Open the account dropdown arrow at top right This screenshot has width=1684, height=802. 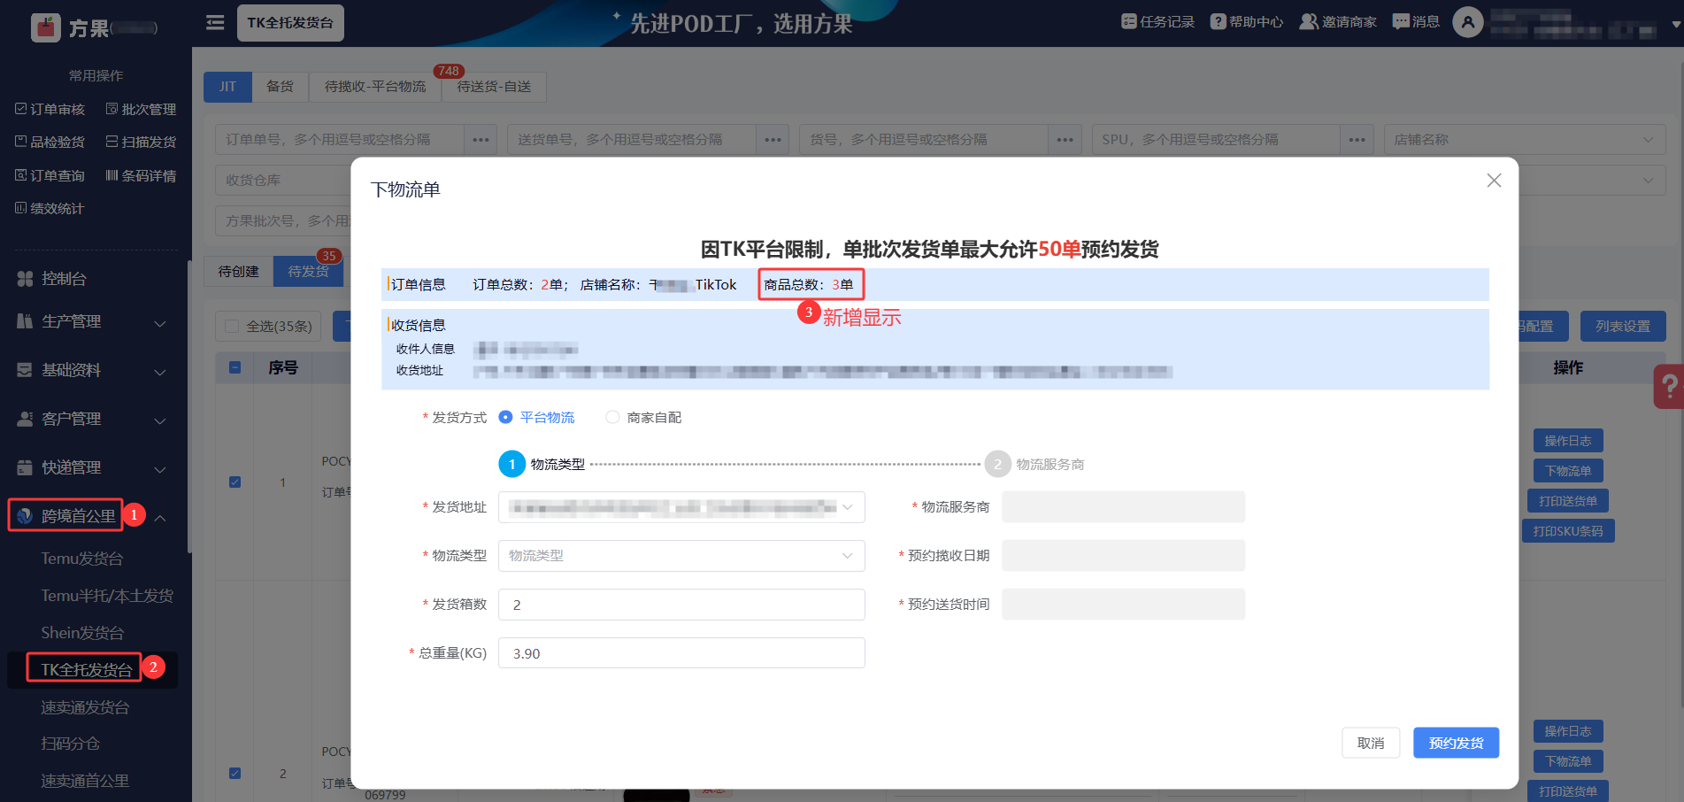[1676, 24]
